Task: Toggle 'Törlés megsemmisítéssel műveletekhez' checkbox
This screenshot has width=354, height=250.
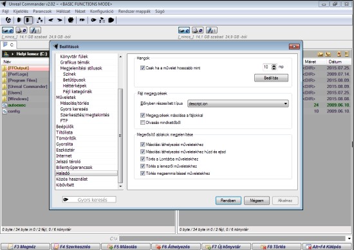Action: (x=142, y=173)
